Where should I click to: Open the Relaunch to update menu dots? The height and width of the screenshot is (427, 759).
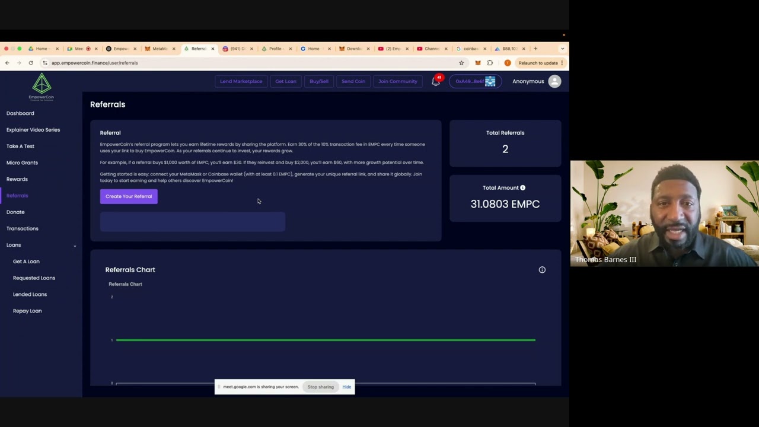562,63
